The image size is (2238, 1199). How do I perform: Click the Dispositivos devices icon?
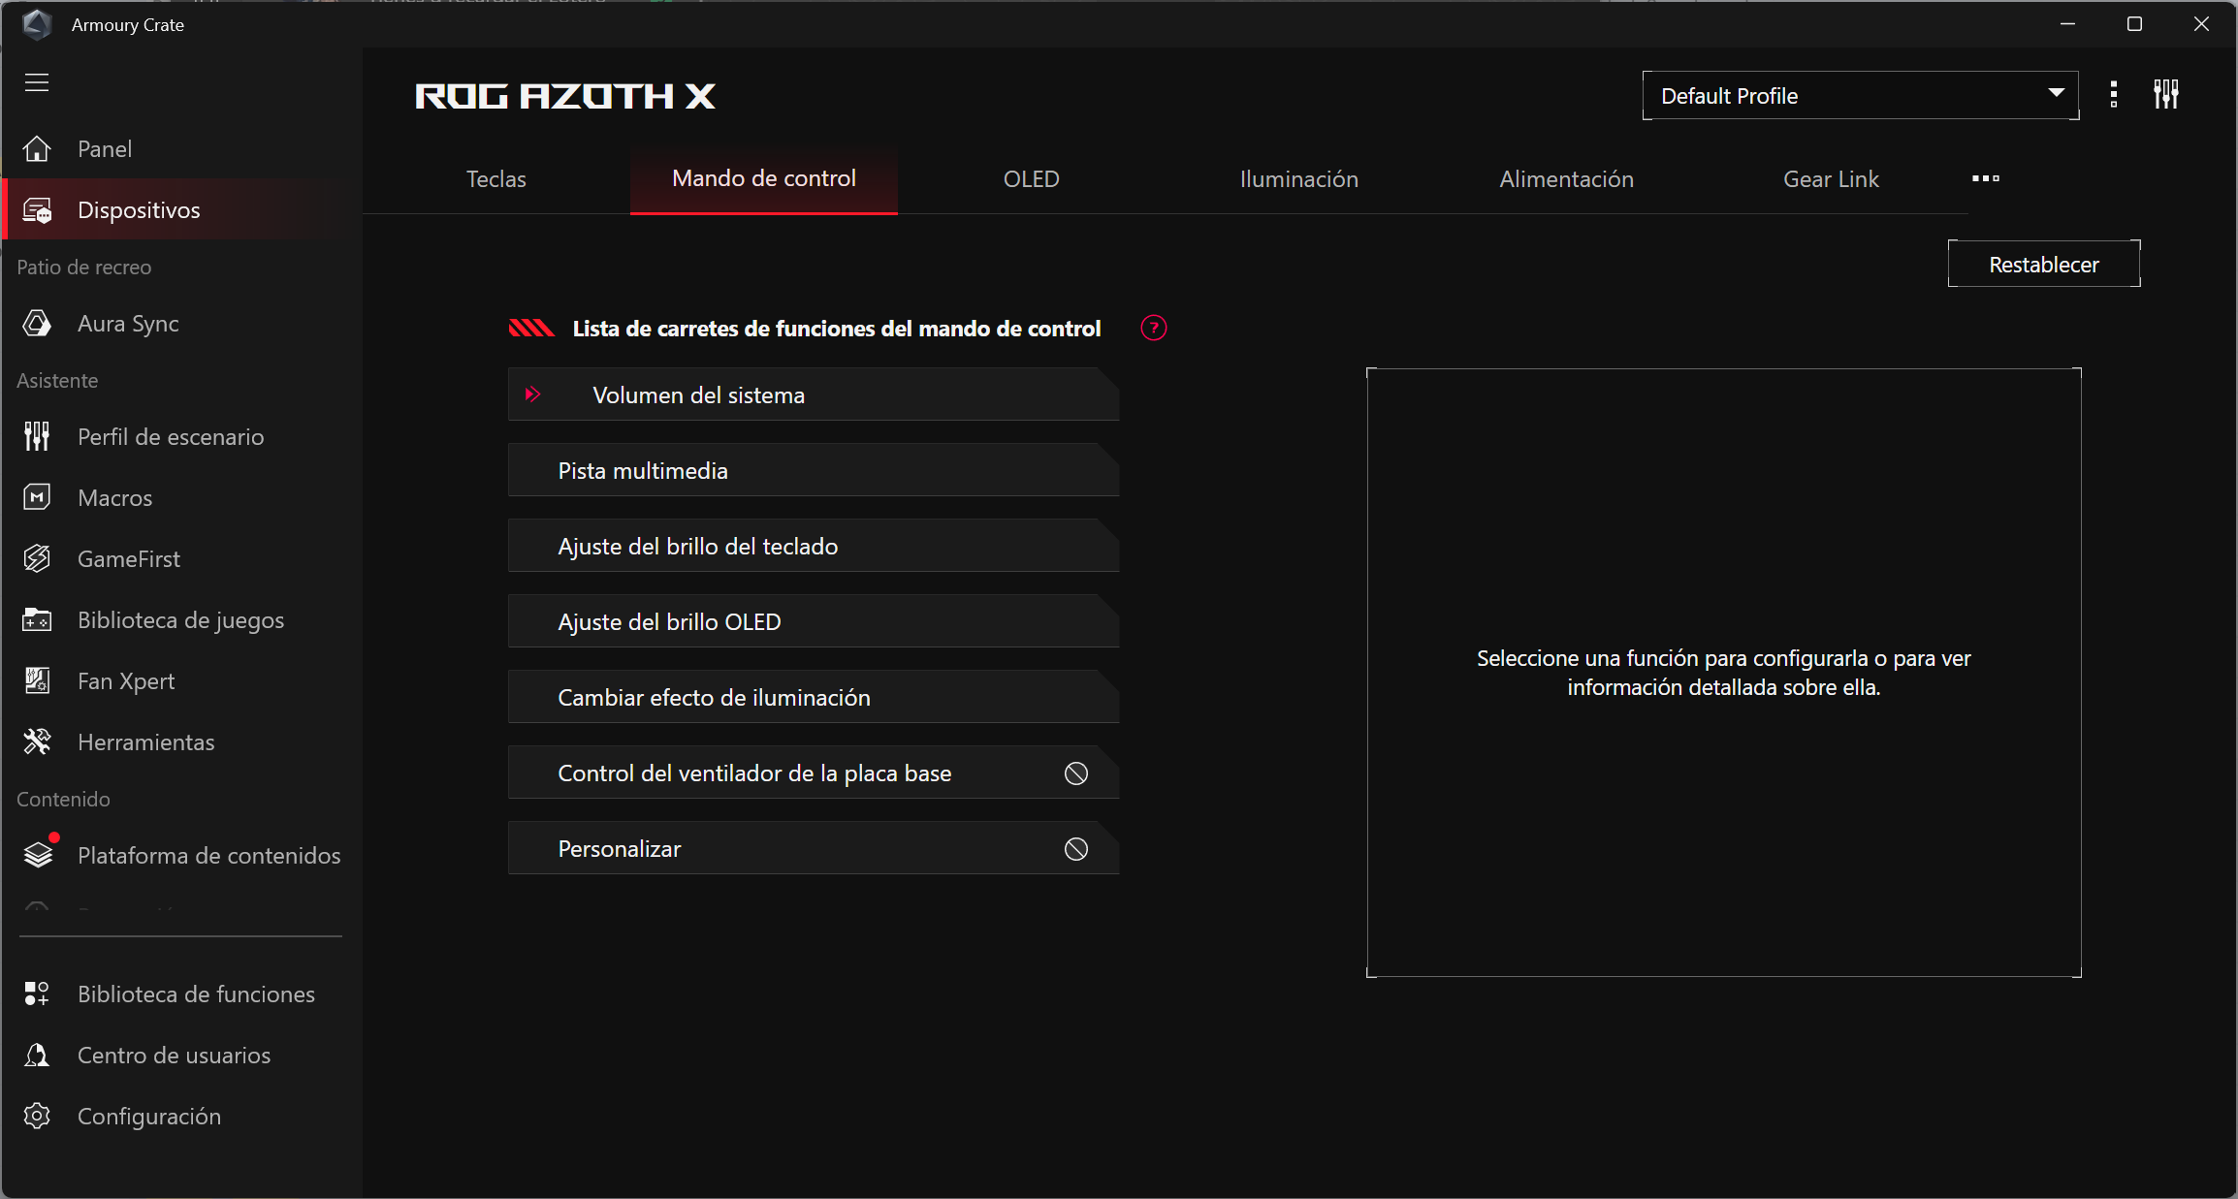(x=37, y=210)
